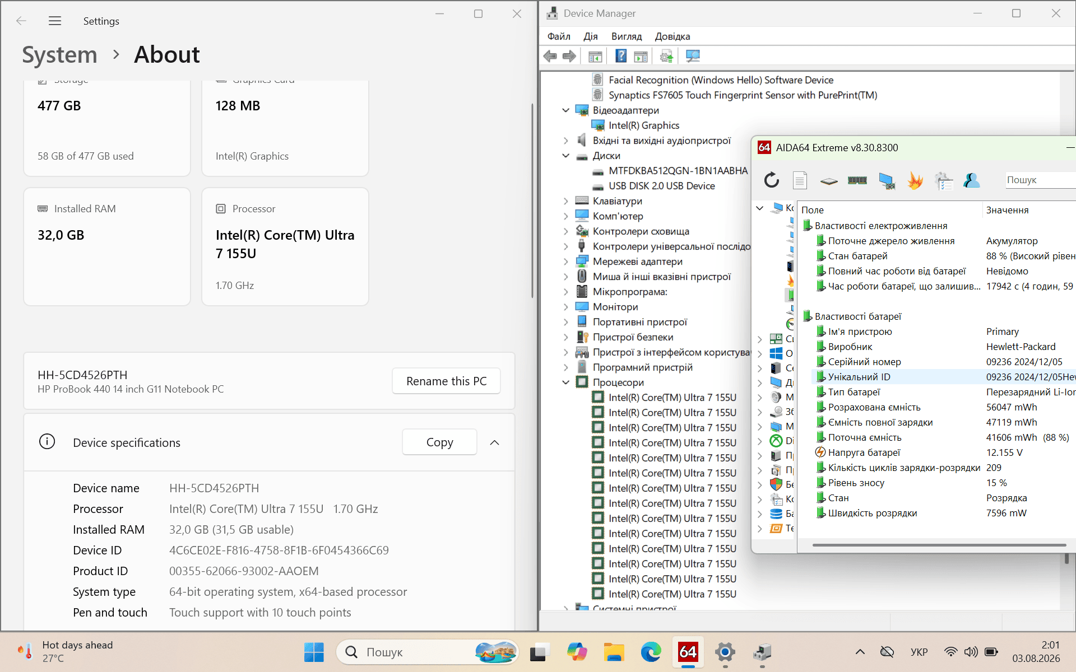1076x672 pixels.
Task: Click the taskbar Пошук search box
Action: coord(427,652)
